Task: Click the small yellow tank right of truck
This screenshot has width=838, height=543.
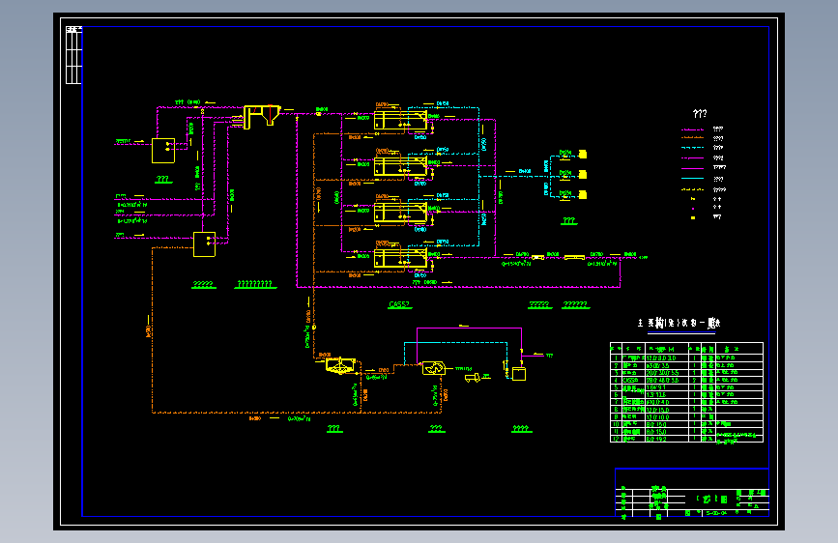Action: tap(519, 374)
